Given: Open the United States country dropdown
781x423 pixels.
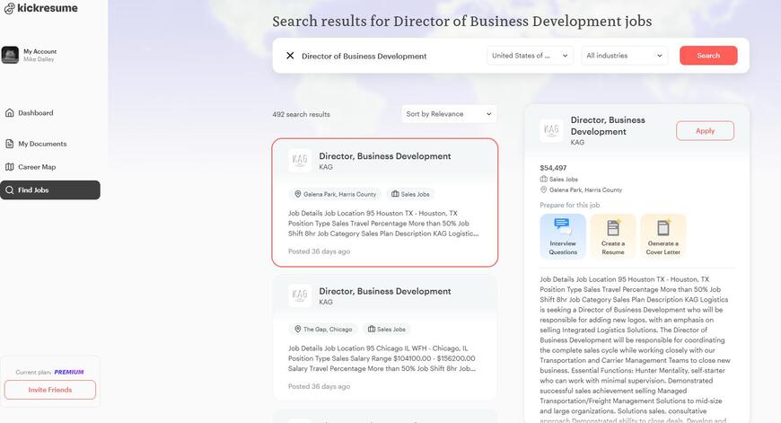Looking at the screenshot, I should coord(530,56).
